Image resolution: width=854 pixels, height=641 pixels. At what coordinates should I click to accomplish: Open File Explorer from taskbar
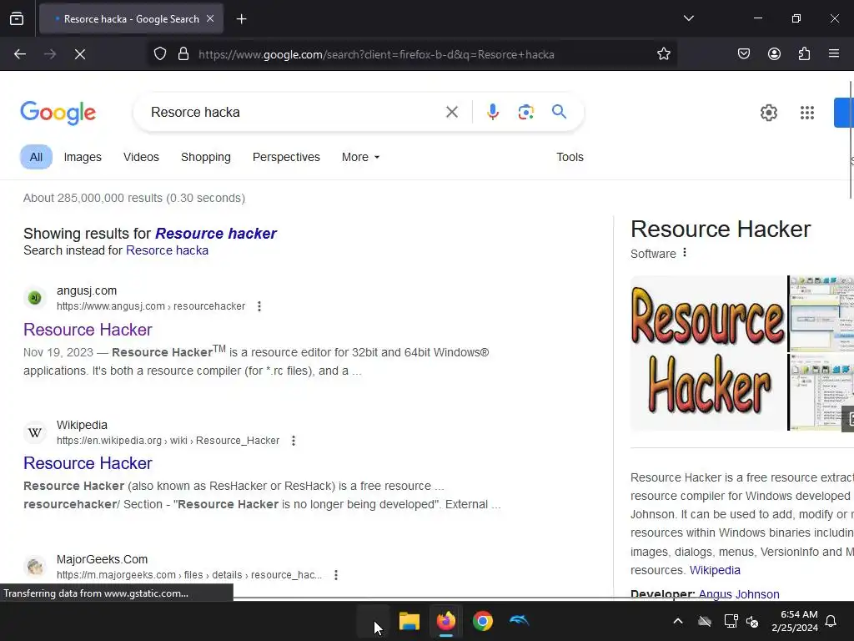click(x=409, y=621)
